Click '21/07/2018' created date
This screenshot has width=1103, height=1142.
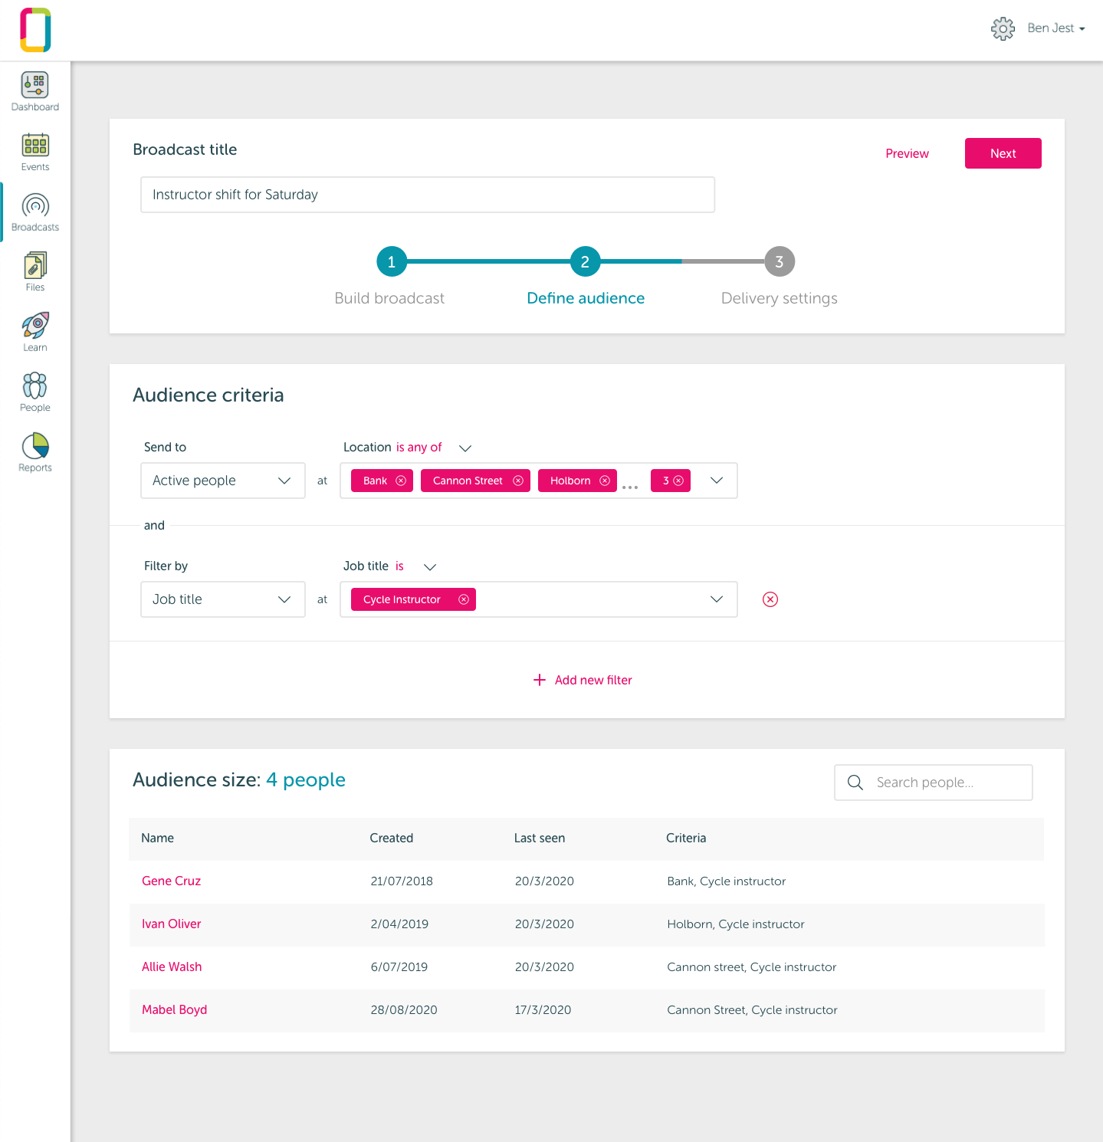pos(402,881)
